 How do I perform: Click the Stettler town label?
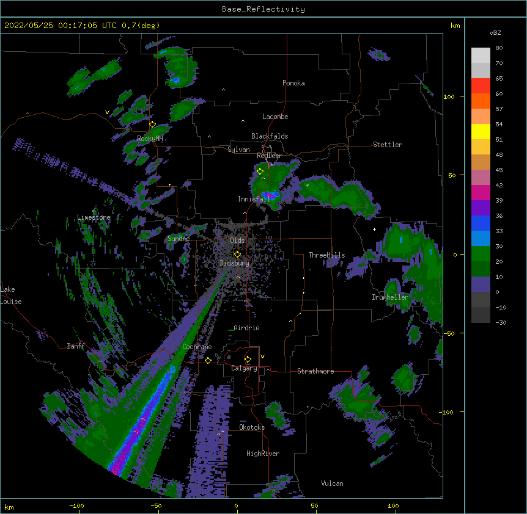click(387, 145)
